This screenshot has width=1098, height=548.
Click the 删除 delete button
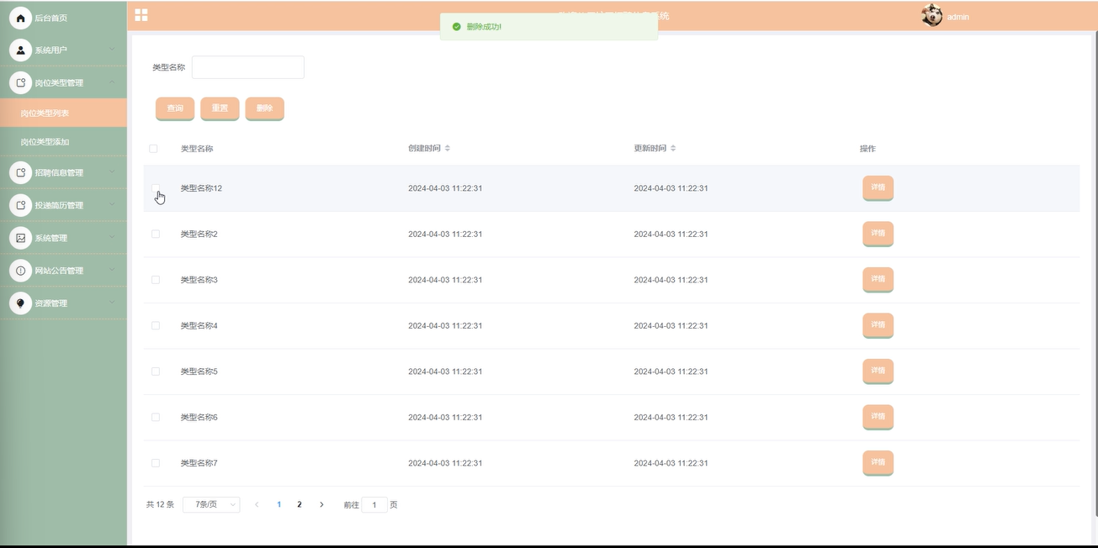[264, 108]
